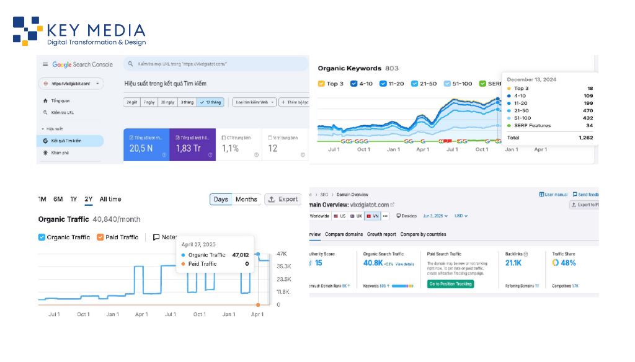The width and height of the screenshot is (635, 362).
Task: Click the SEO breadcrumb link
Action: [x=324, y=195]
